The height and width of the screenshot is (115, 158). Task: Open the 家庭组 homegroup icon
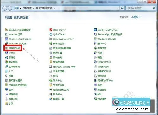(x=6, y=57)
